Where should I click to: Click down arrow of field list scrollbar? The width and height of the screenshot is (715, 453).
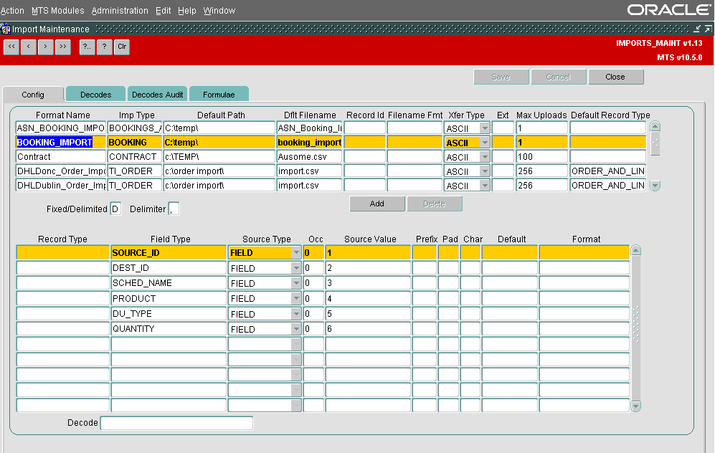(x=635, y=406)
